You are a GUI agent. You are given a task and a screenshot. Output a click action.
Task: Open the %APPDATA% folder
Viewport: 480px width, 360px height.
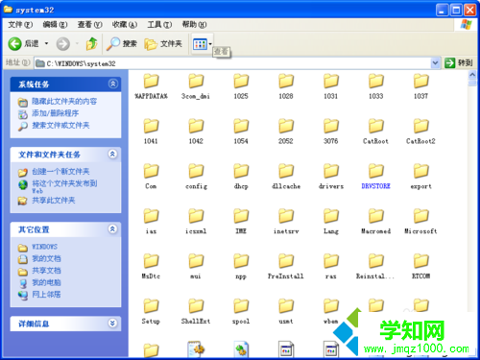[x=151, y=86]
